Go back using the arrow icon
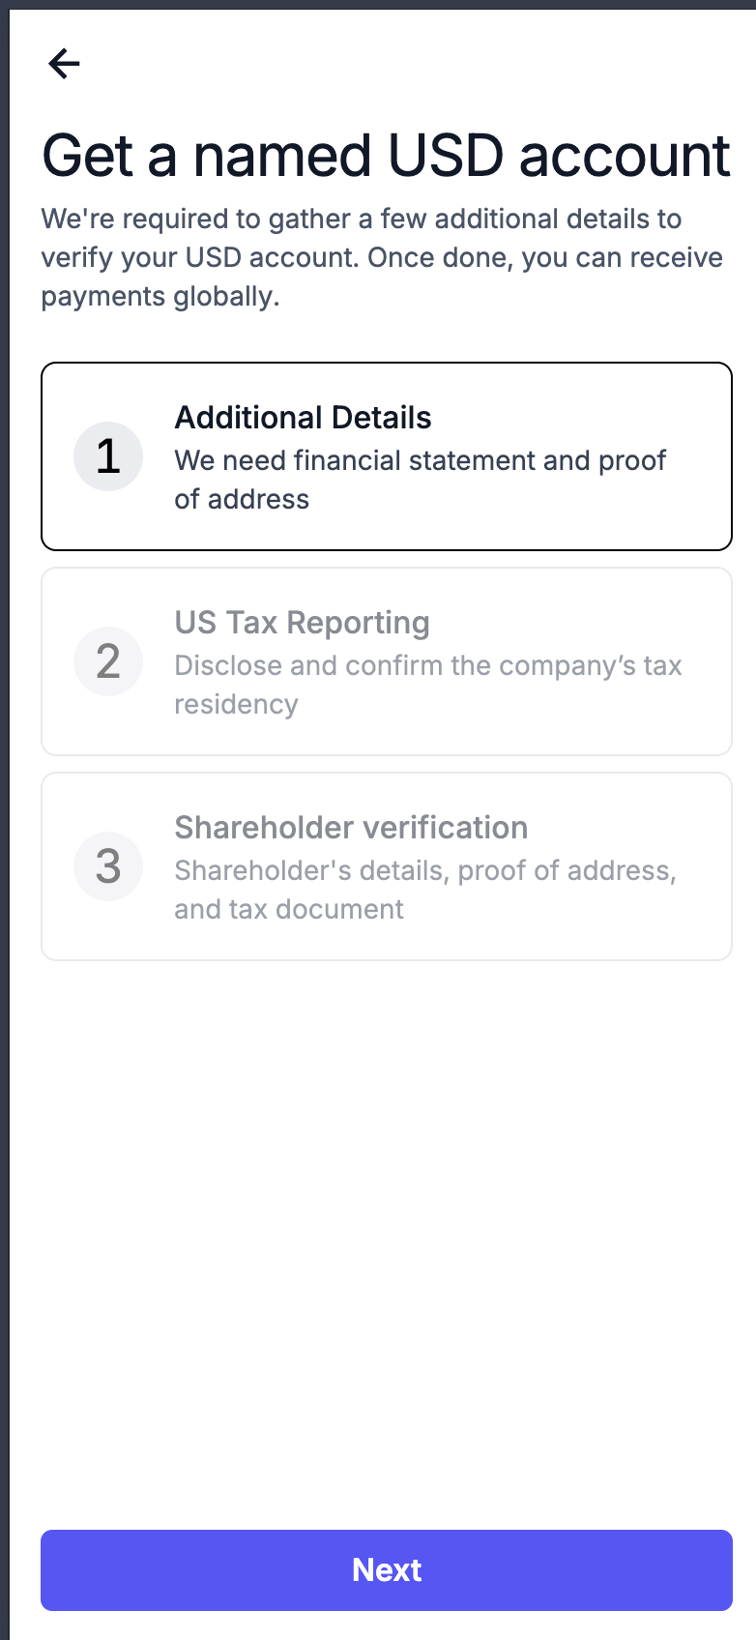The height and width of the screenshot is (1640, 756). [64, 64]
